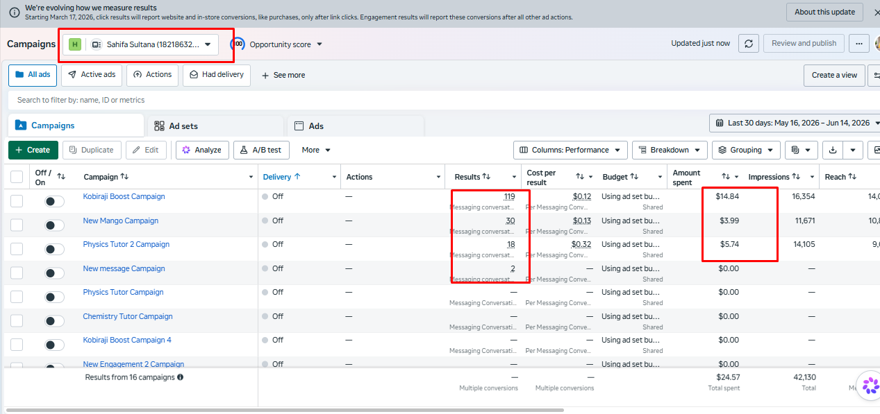The width and height of the screenshot is (880, 414).
Task: Click the profile avatar at top right
Action: pos(877,43)
